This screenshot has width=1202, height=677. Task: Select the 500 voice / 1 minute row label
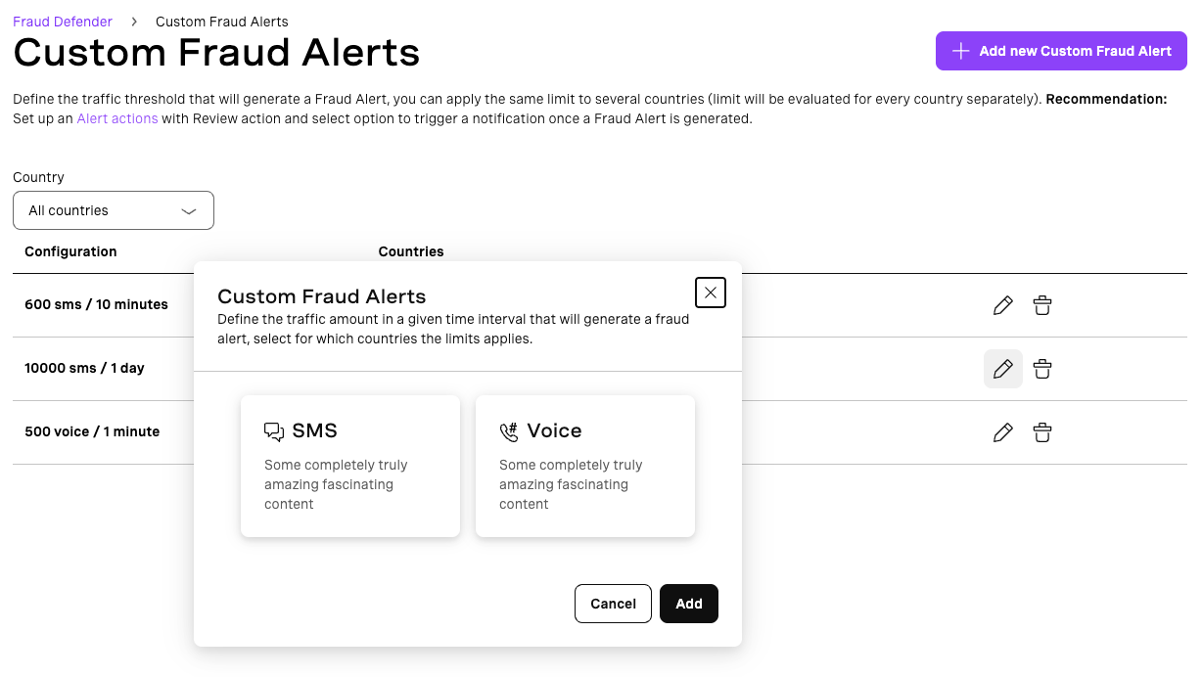click(92, 431)
